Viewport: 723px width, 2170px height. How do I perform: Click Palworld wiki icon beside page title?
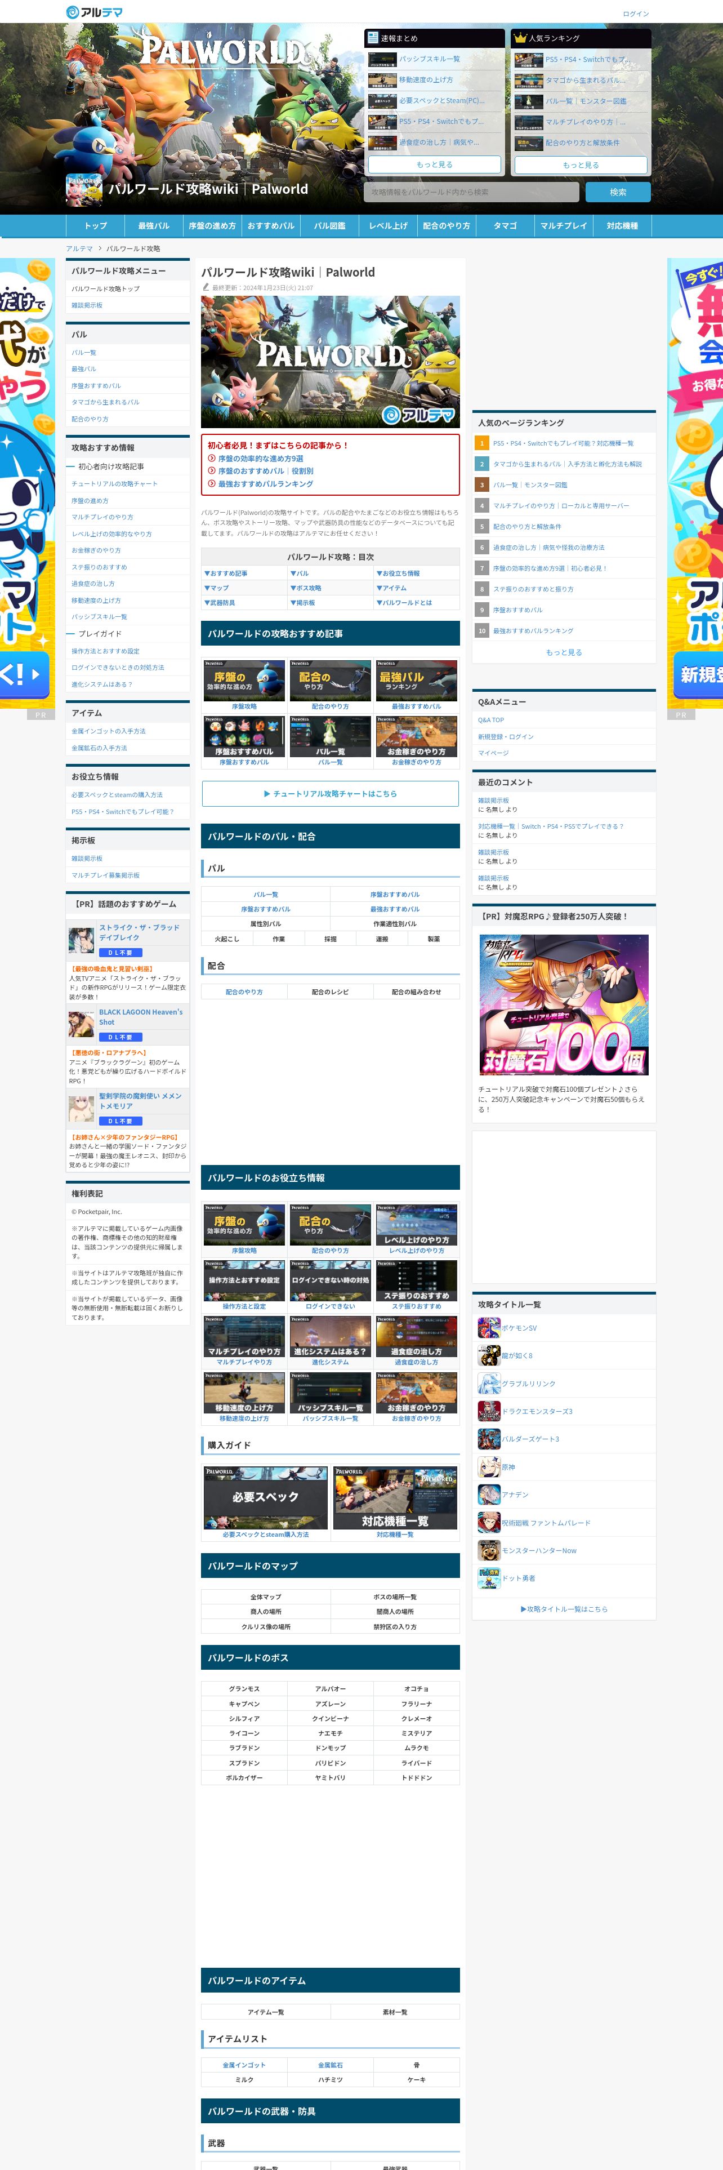click(84, 189)
